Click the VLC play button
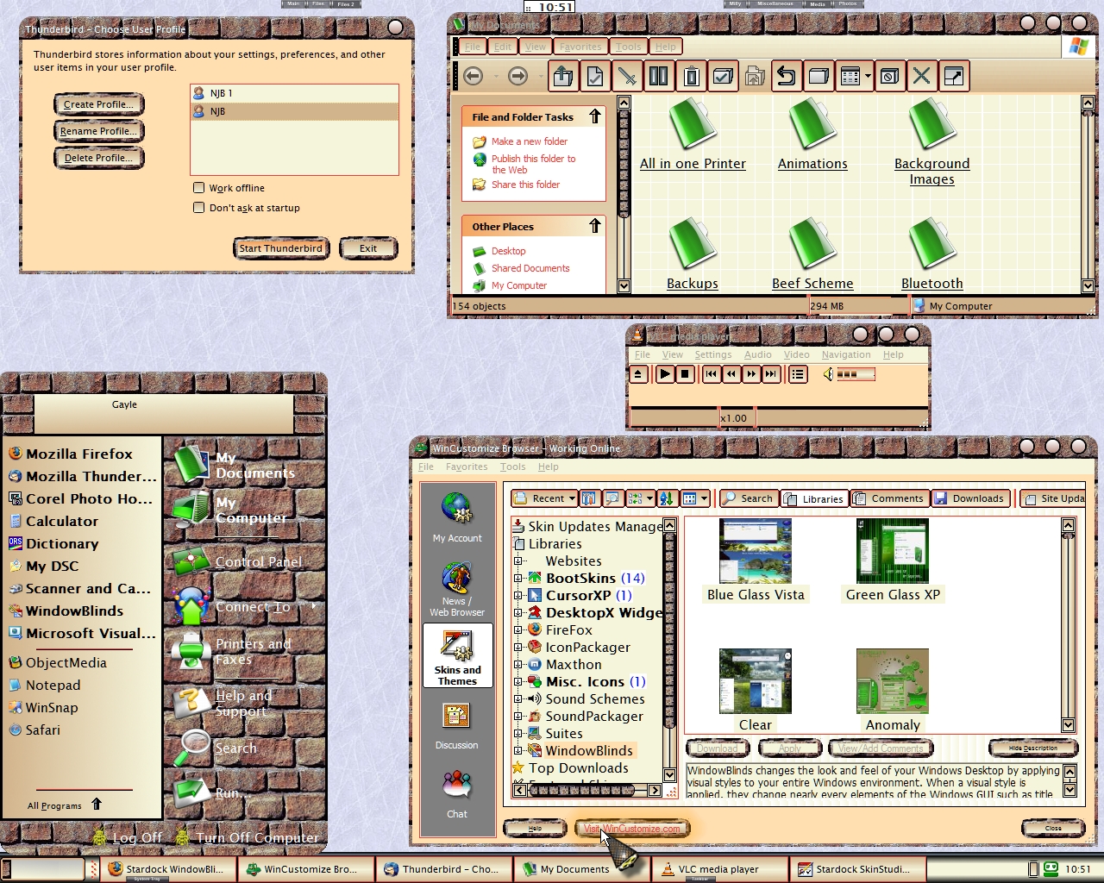The width and height of the screenshot is (1104, 883). 664,374
